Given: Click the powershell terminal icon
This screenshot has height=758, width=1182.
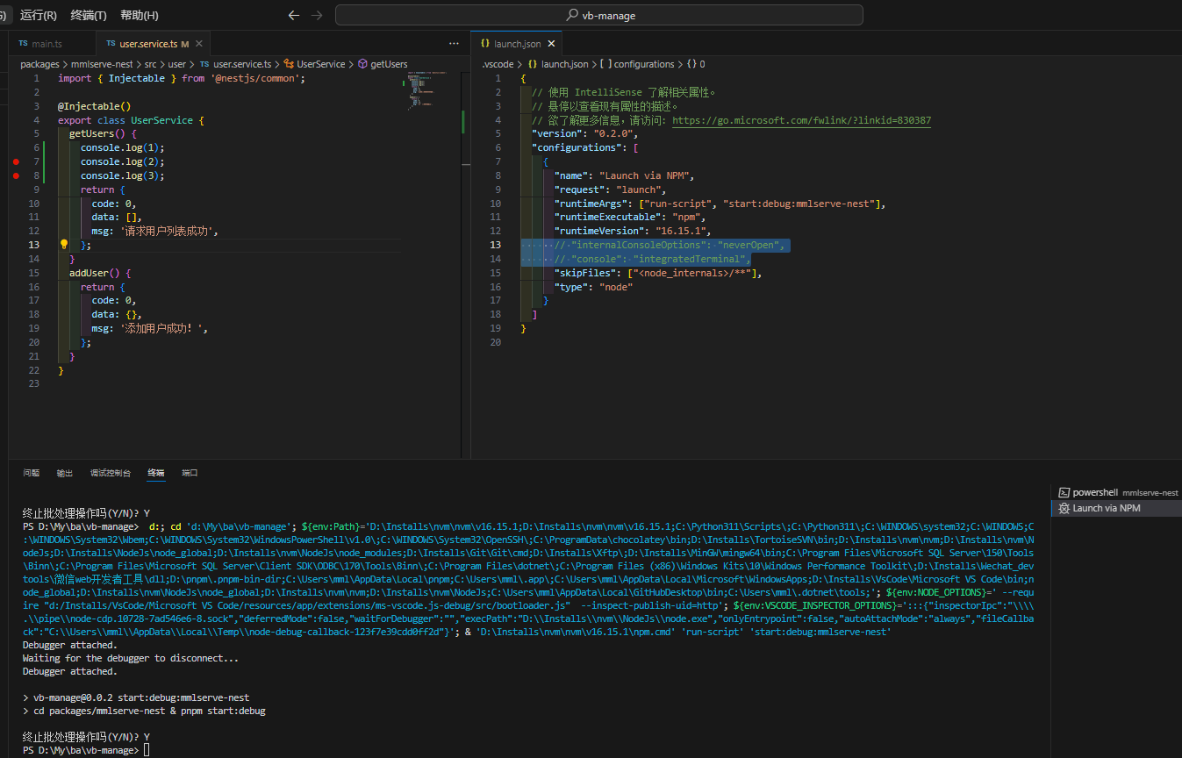Looking at the screenshot, I should (1064, 493).
